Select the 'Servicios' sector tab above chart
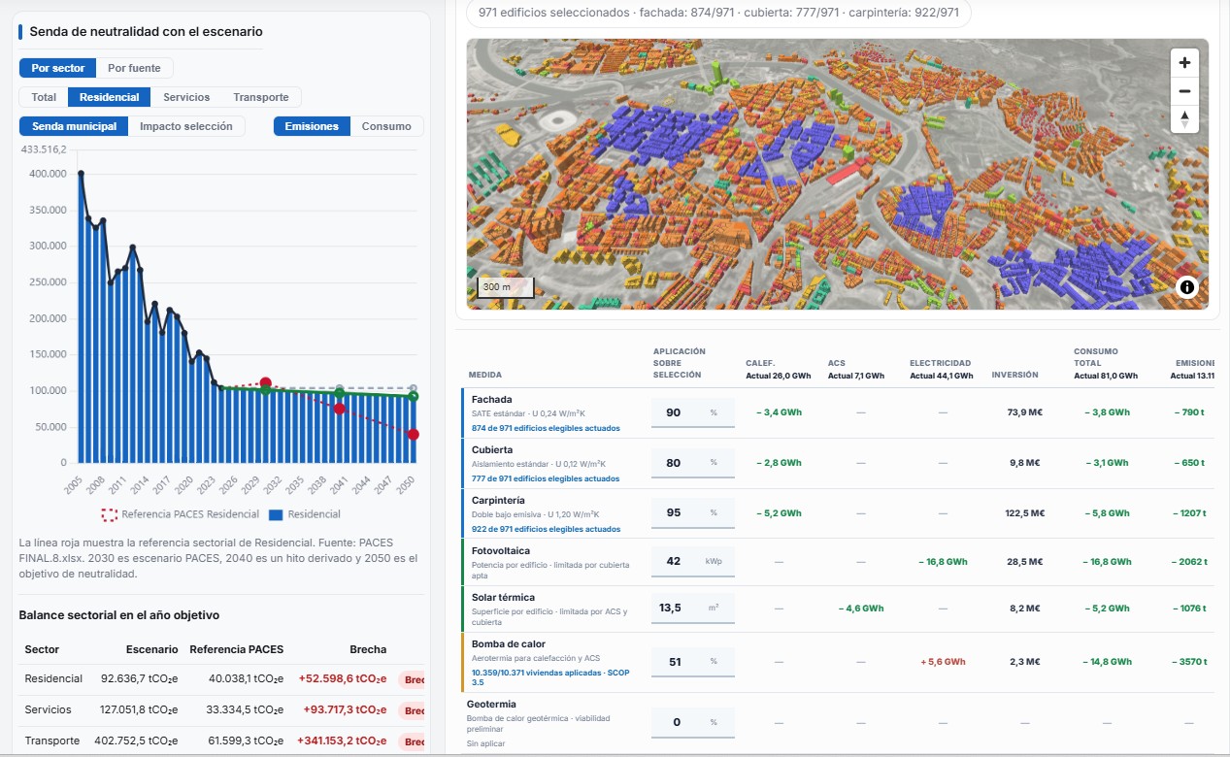 tap(186, 97)
